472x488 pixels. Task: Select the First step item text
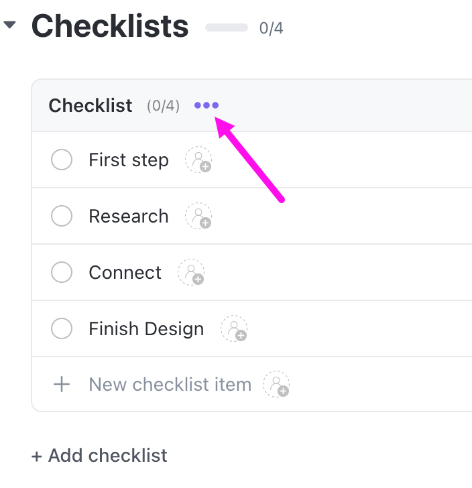[129, 160]
